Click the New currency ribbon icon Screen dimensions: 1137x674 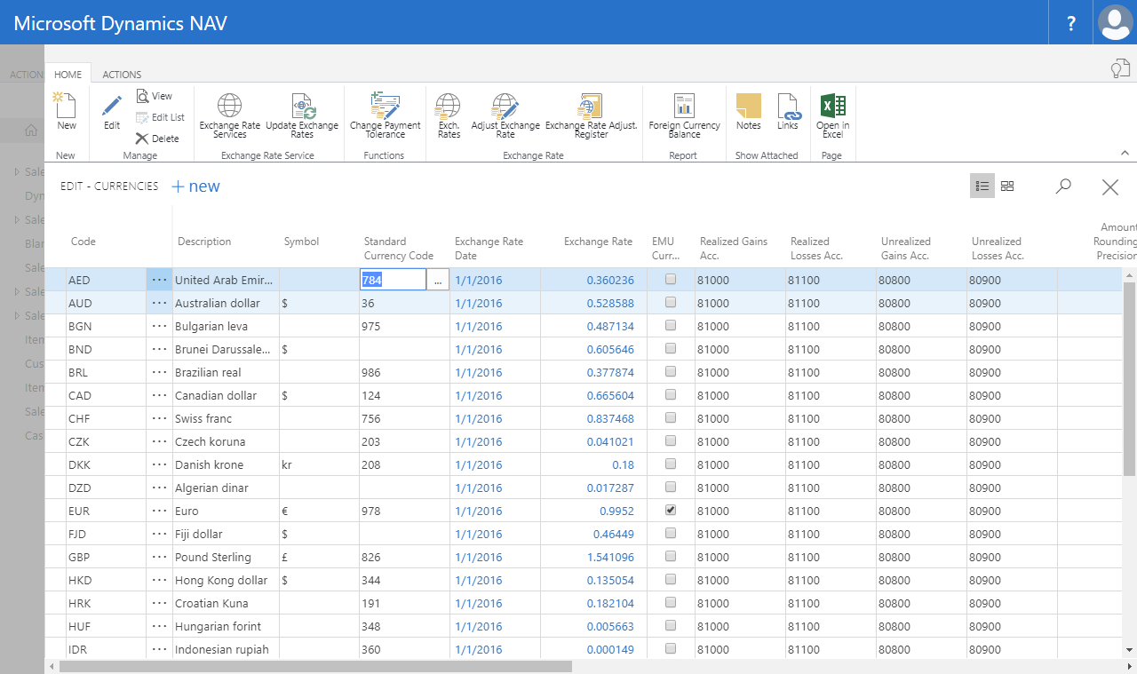(67, 112)
